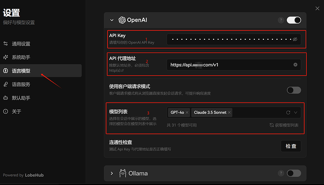Select the 语言模型 sidebar item
The height and width of the screenshot is (185, 324).
point(41,71)
